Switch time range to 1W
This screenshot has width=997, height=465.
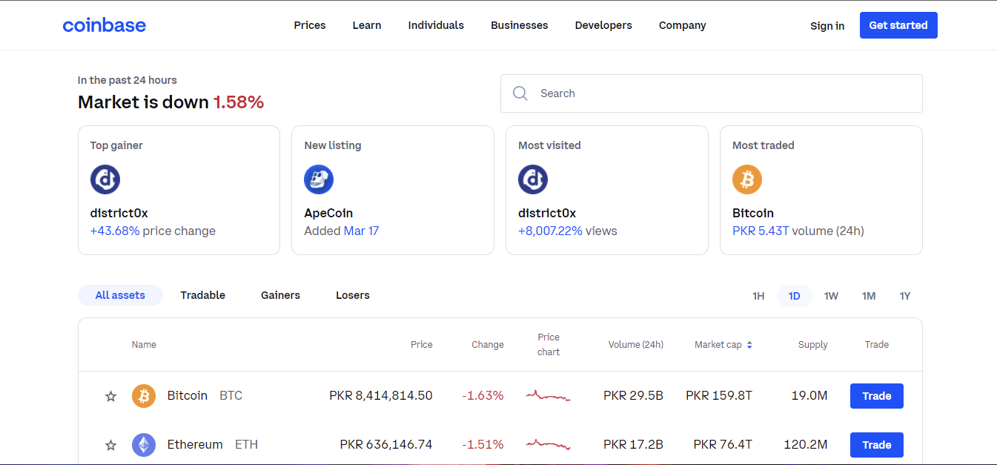(831, 296)
